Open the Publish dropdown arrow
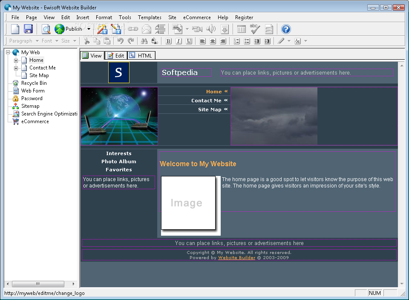This screenshot has width=409, height=300. point(88,29)
